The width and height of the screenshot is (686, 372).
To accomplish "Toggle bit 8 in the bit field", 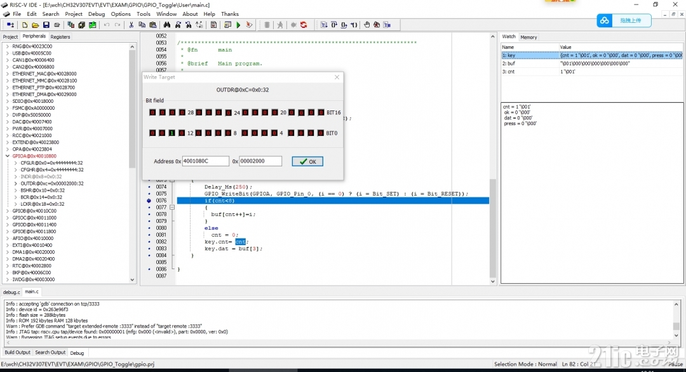I will point(227,133).
